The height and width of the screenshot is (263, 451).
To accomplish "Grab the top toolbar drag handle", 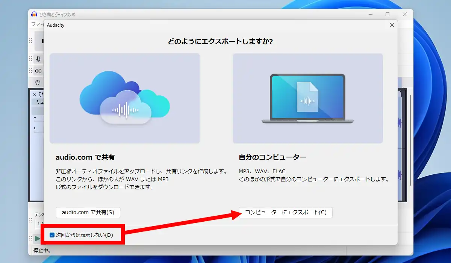I will pos(31,41).
